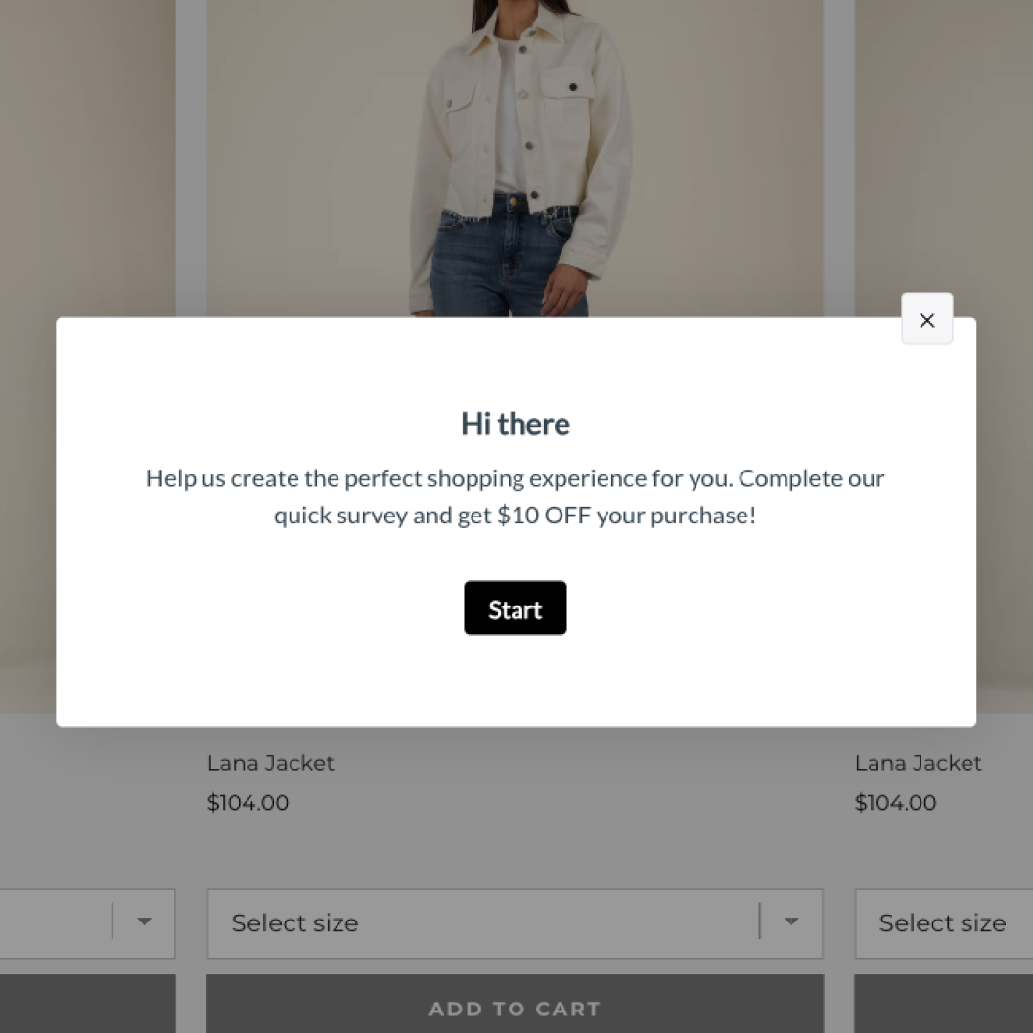The image size is (1033, 1033).
Task: Click the white jacket model photo
Action: tap(516, 157)
